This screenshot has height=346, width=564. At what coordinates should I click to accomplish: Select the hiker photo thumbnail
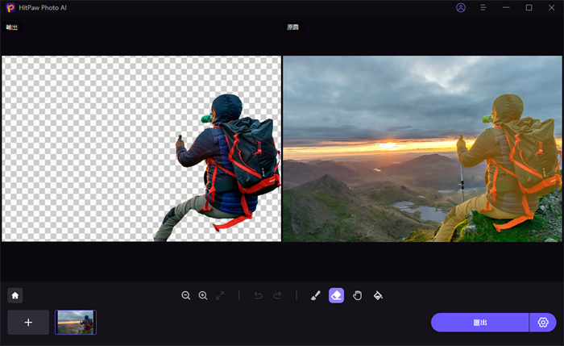point(76,322)
